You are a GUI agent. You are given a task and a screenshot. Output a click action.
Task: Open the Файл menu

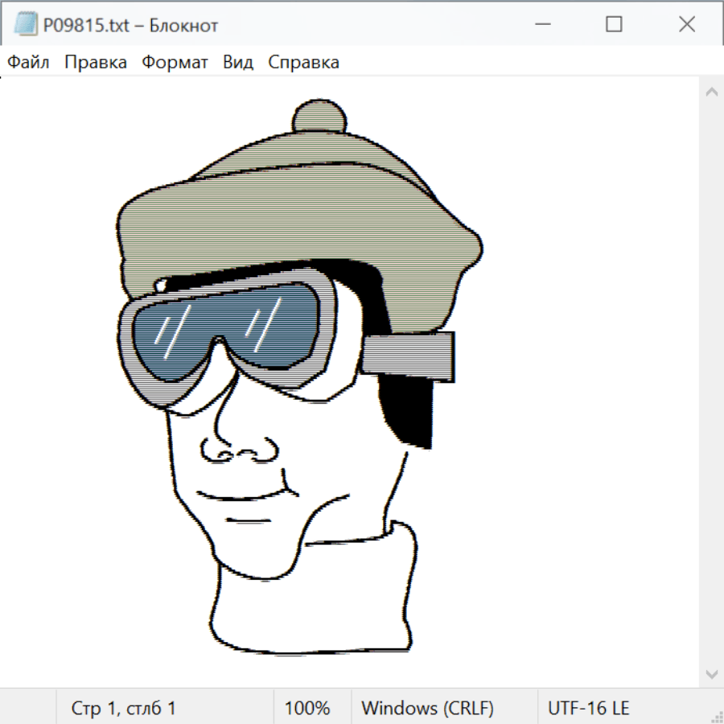pos(28,63)
